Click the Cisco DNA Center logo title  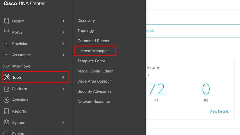tap(24, 3)
